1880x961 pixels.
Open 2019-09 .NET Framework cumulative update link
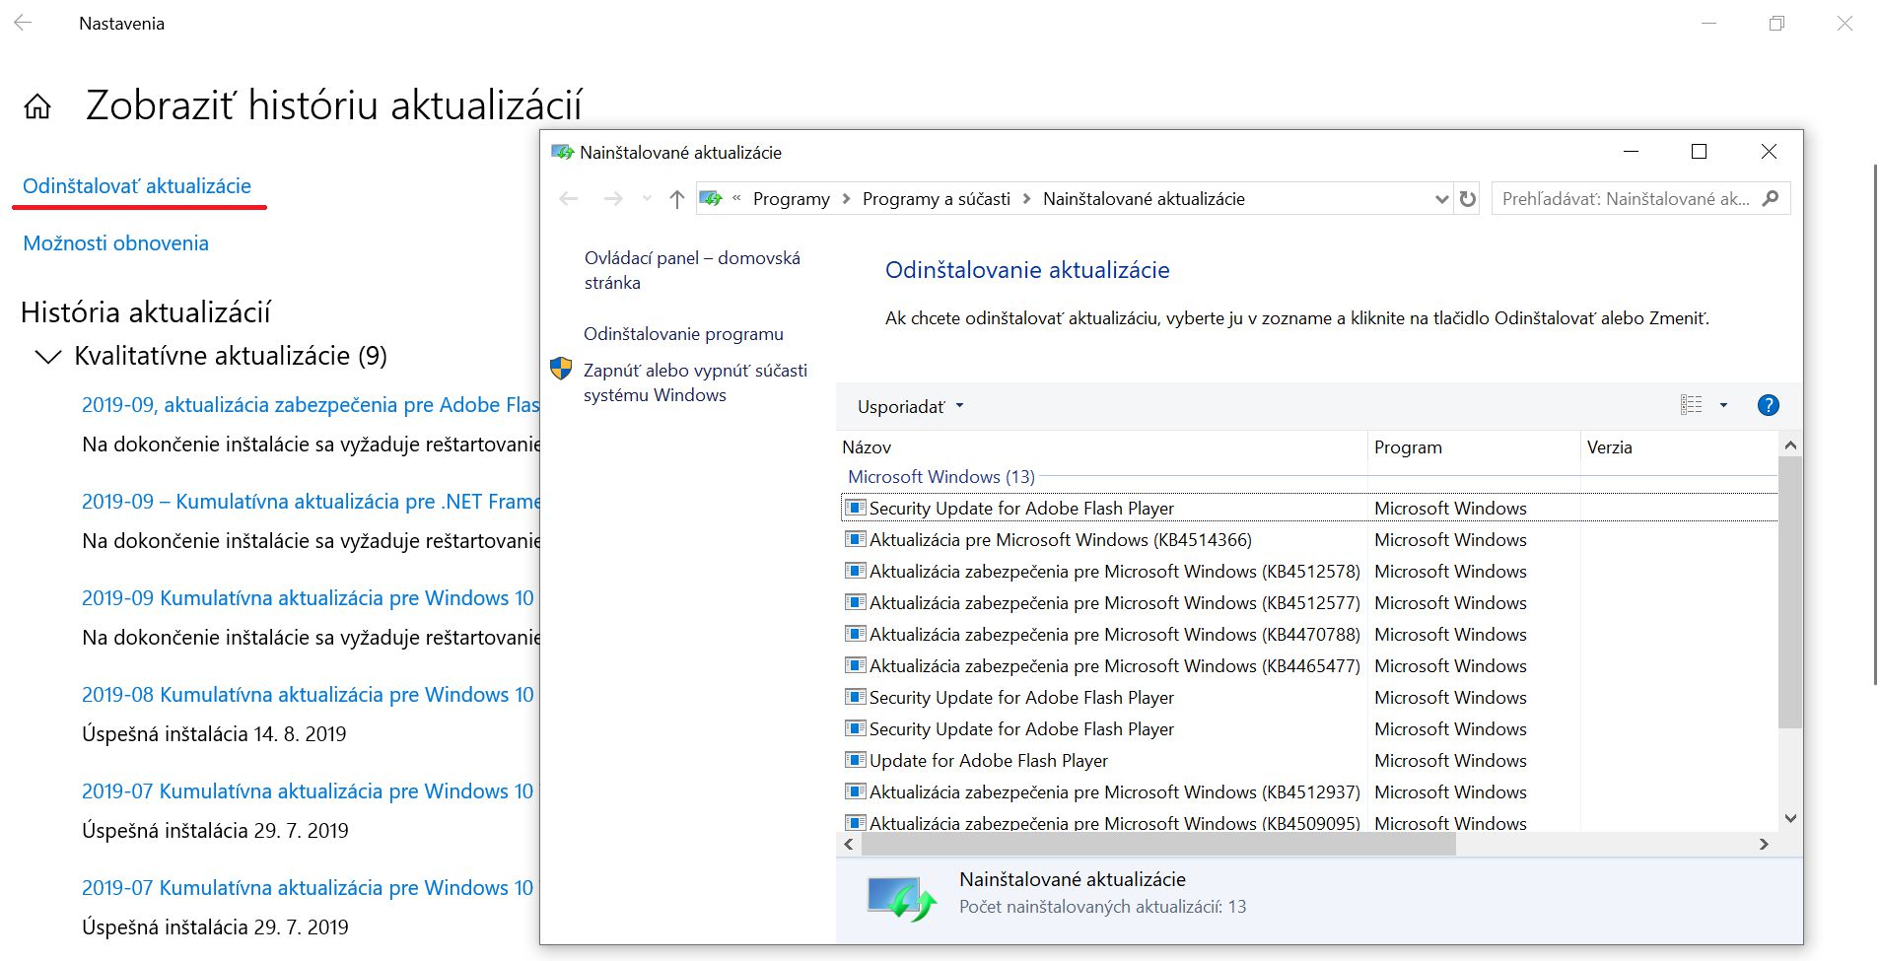click(311, 502)
